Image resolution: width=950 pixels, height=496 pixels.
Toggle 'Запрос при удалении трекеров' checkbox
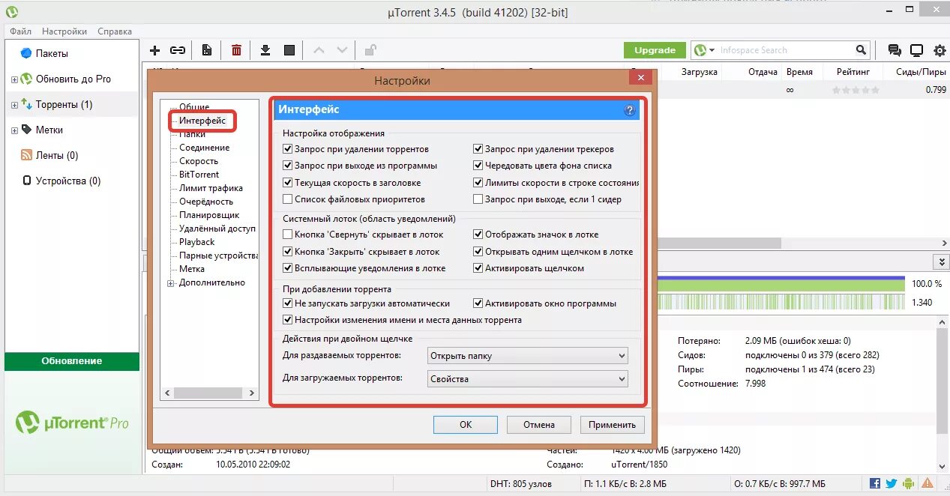(478, 149)
